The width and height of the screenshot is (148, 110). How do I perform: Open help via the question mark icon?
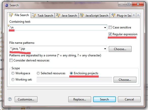pos(10,99)
